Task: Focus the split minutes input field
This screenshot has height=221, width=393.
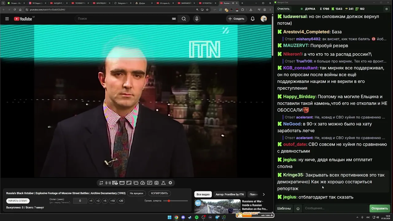Action: click(x=80, y=201)
